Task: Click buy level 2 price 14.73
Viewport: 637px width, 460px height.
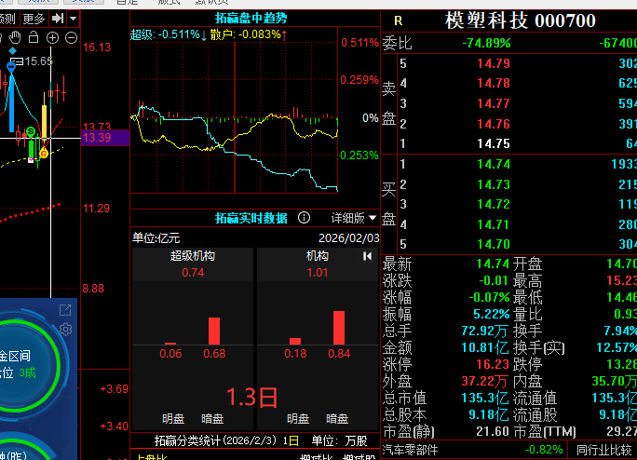Action: click(x=494, y=184)
